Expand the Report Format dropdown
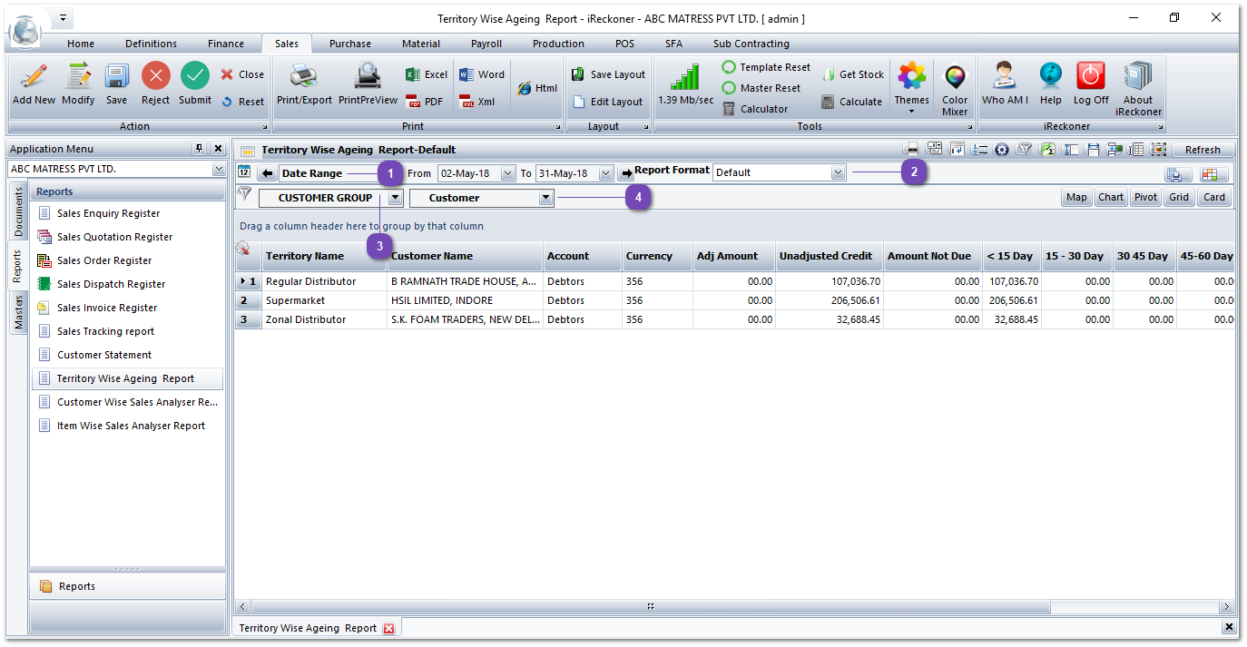The image size is (1247, 647). coord(838,172)
